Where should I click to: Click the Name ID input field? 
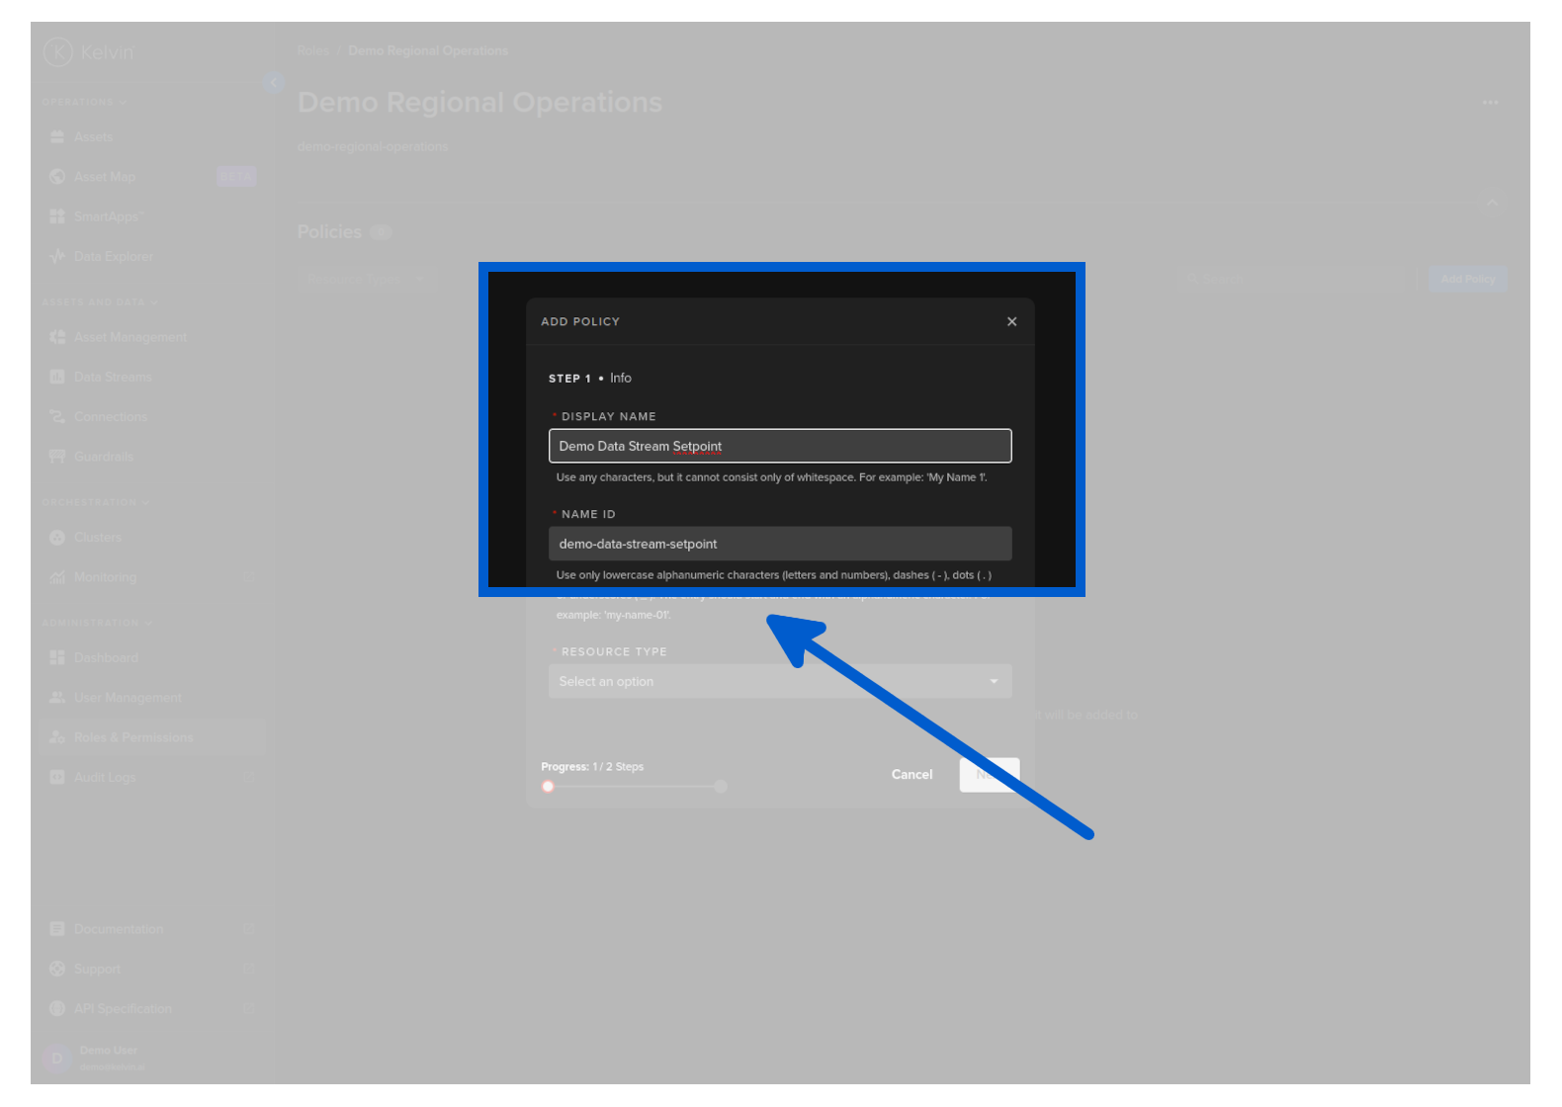pos(779,544)
